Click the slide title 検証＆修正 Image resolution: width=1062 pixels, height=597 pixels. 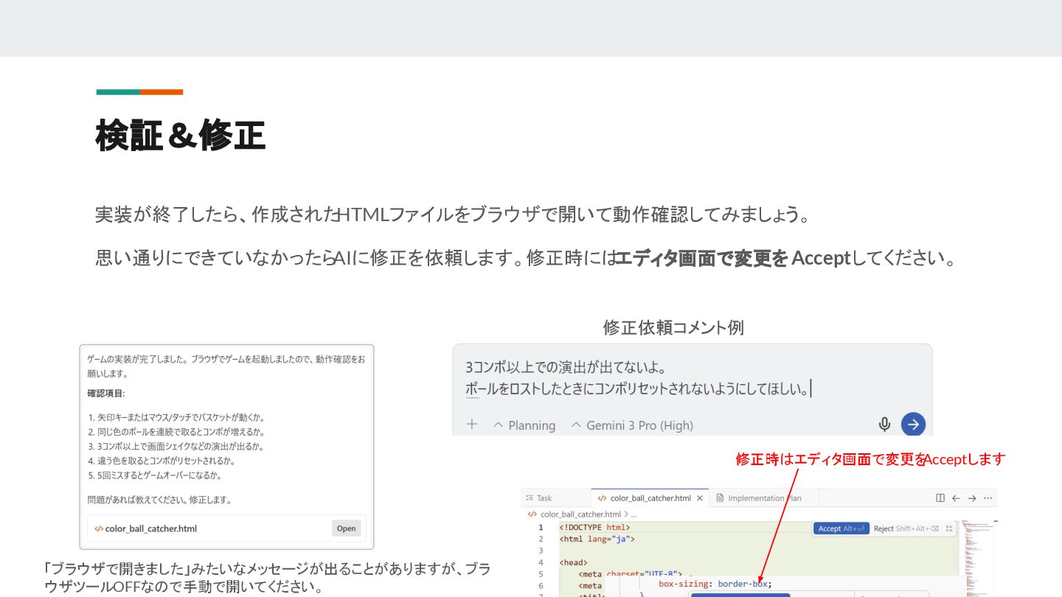[180, 136]
